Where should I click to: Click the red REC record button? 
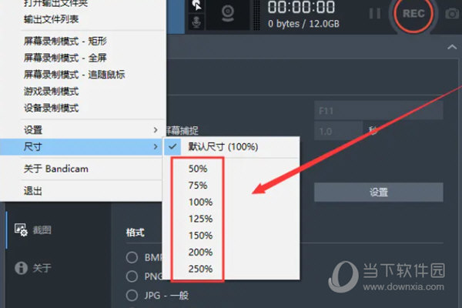click(413, 13)
